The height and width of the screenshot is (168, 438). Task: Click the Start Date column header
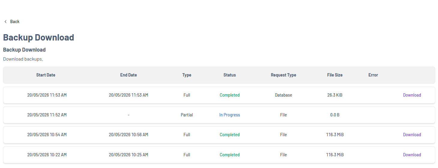[x=46, y=75]
